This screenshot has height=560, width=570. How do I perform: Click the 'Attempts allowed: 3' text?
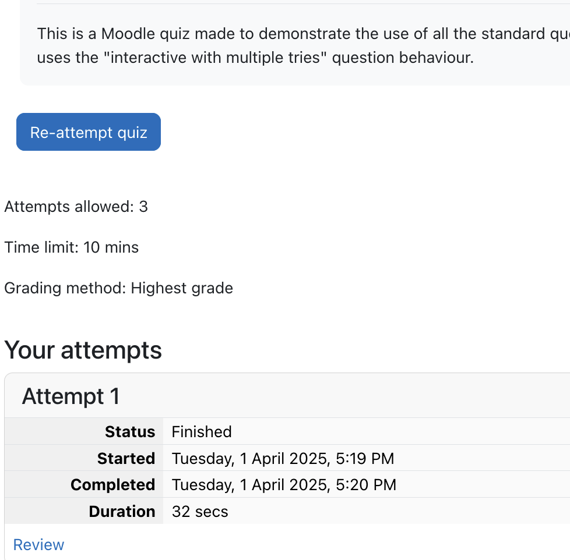click(76, 207)
